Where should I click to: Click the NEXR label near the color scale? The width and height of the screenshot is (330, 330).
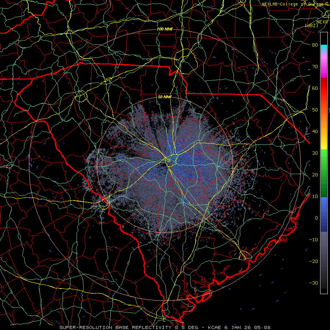point(322,22)
